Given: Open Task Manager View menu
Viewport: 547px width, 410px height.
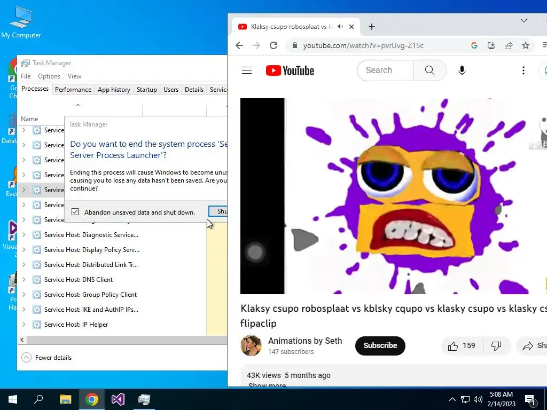Looking at the screenshot, I should 74,76.
